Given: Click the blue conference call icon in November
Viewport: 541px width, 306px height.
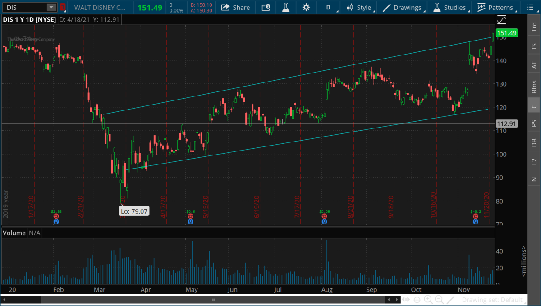Looking at the screenshot, I should 475,221.
